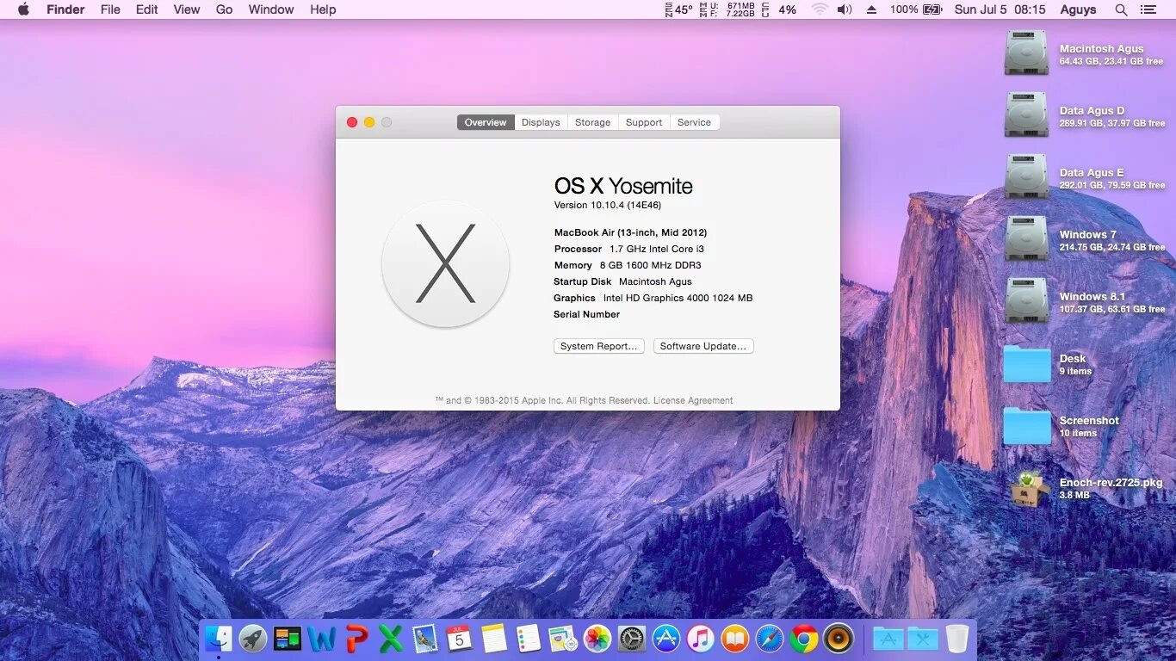Screen dimensions: 1176x661
Task: Select the Screenshot folder on desktop
Action: pyautogui.click(x=1027, y=426)
